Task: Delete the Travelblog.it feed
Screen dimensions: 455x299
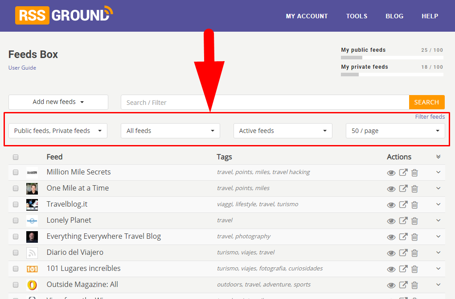Action: [414, 204]
